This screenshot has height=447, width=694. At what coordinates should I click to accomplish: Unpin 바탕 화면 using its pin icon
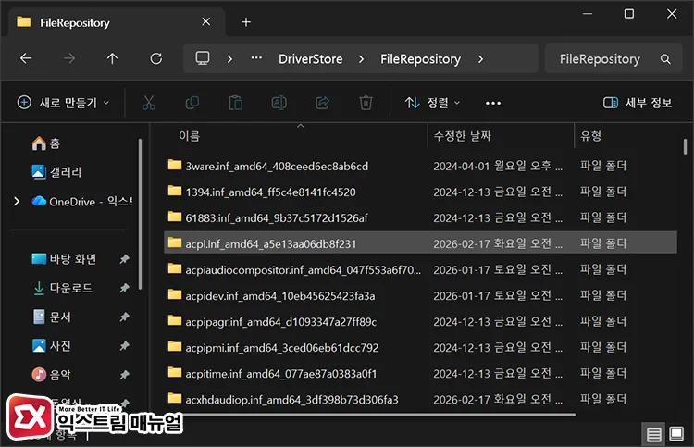click(x=124, y=259)
